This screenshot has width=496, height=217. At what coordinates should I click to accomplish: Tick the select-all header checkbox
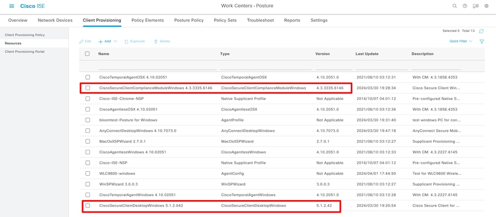click(x=87, y=54)
